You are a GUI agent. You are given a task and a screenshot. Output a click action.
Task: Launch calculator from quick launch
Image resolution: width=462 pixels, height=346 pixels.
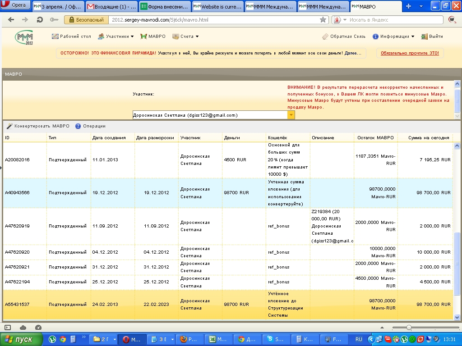(x=73, y=339)
